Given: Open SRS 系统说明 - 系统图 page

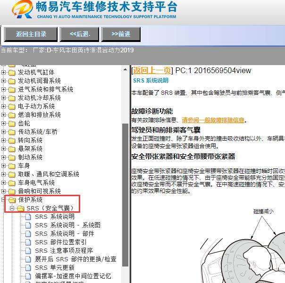Looking at the screenshot, I should (67, 225).
